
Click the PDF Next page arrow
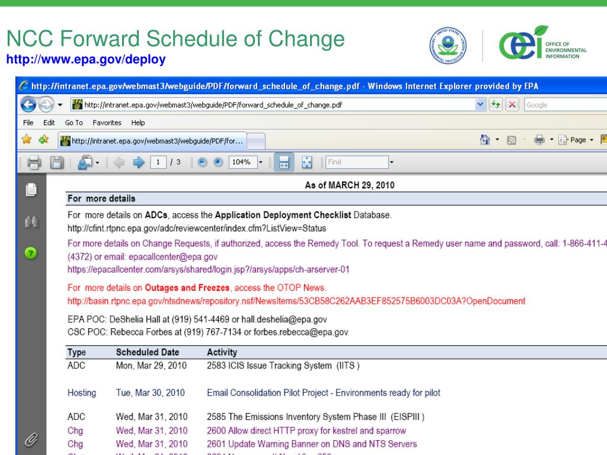click(139, 162)
